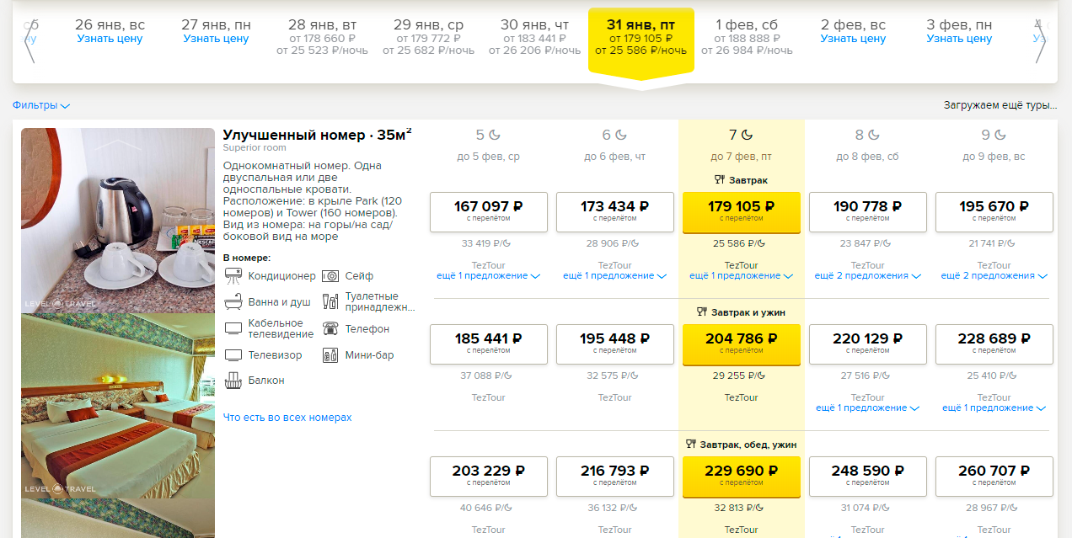Click the balcony icon

coord(233,381)
